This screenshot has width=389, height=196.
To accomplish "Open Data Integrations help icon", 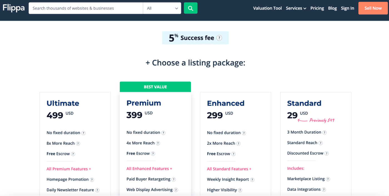I will (324, 190).
